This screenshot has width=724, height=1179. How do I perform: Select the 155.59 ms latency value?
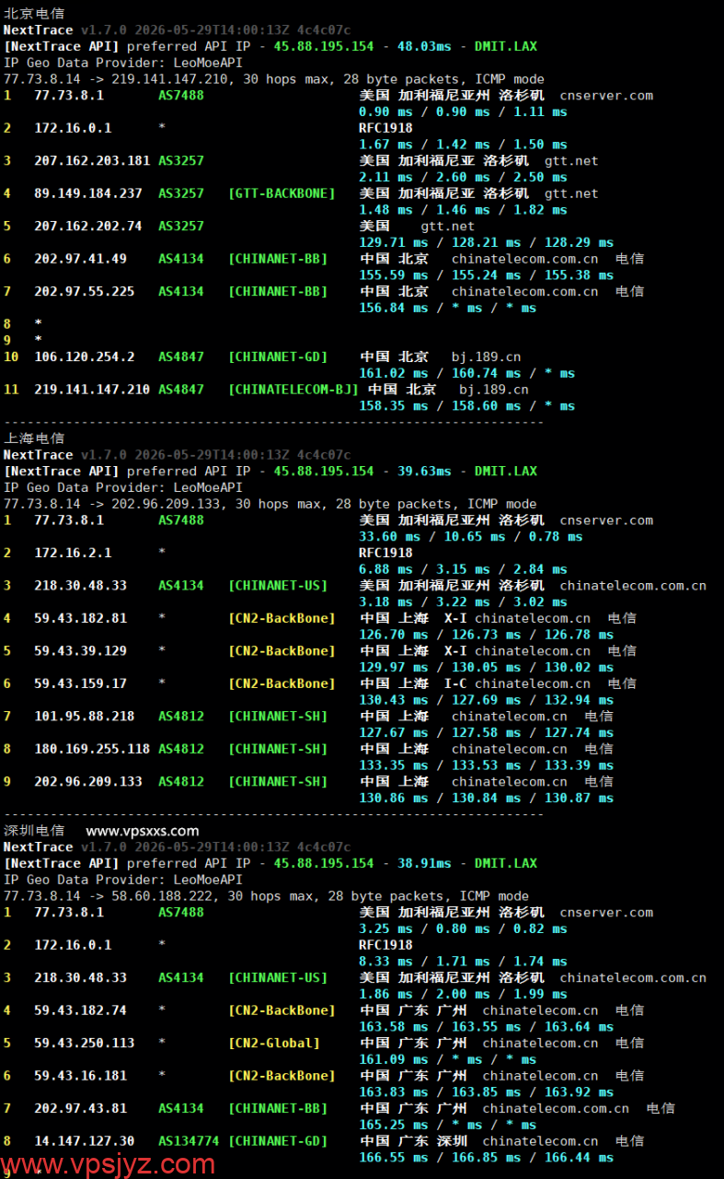tap(394, 274)
